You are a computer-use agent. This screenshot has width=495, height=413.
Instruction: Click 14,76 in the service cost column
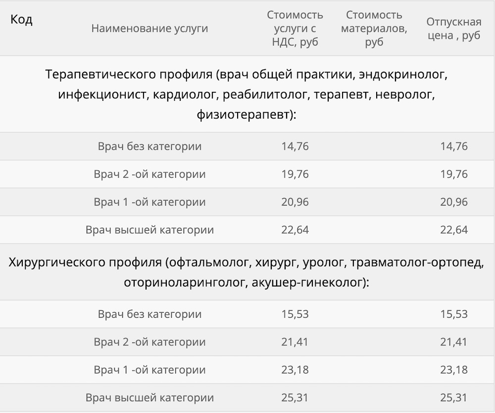coord(295,147)
